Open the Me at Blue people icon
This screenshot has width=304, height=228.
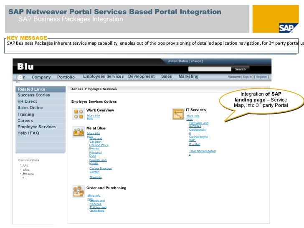79,132
